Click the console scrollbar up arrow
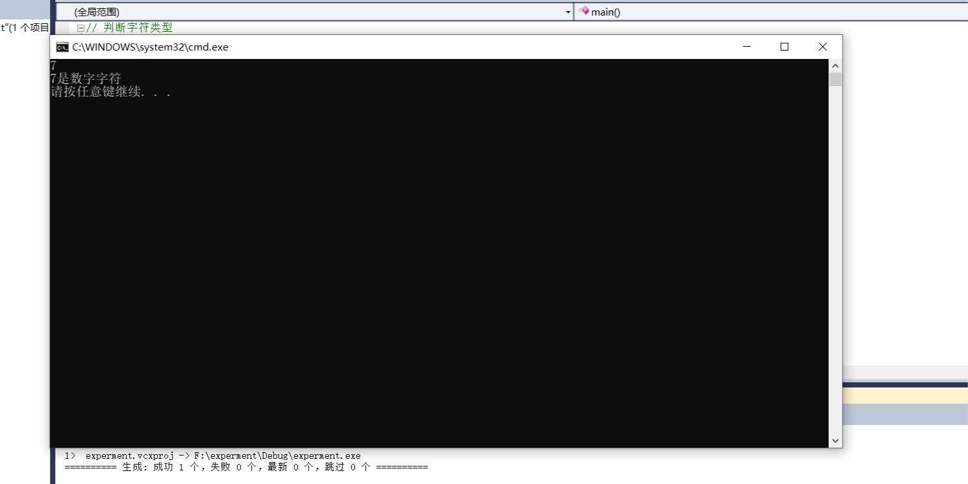The image size is (968, 484). (x=835, y=66)
